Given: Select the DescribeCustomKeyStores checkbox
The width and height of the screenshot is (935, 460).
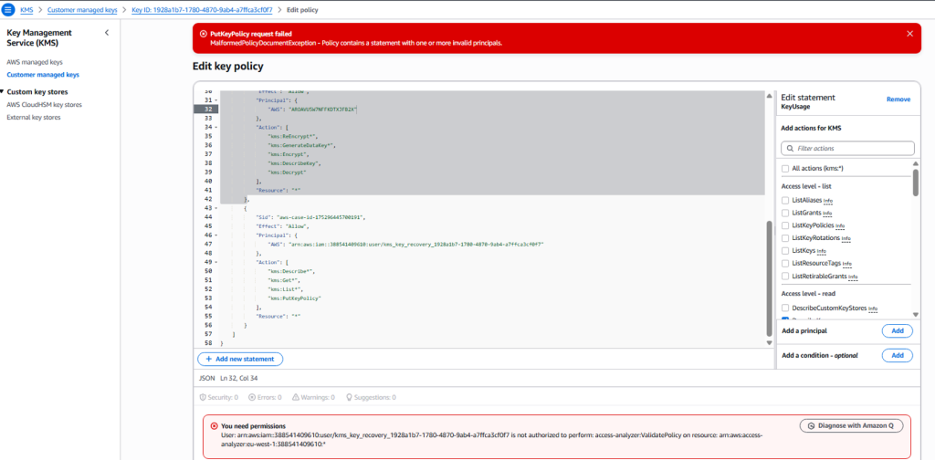Looking at the screenshot, I should [x=785, y=308].
